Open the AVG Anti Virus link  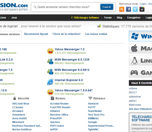pos(21,104)
